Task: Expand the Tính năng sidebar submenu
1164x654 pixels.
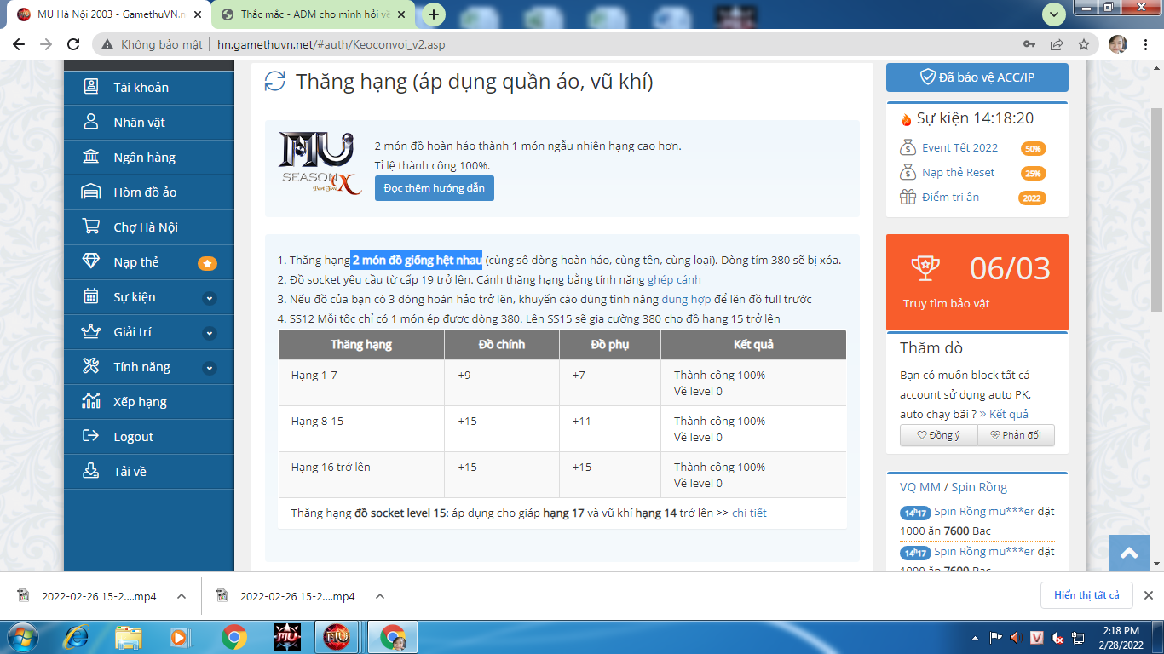Action: click(210, 368)
